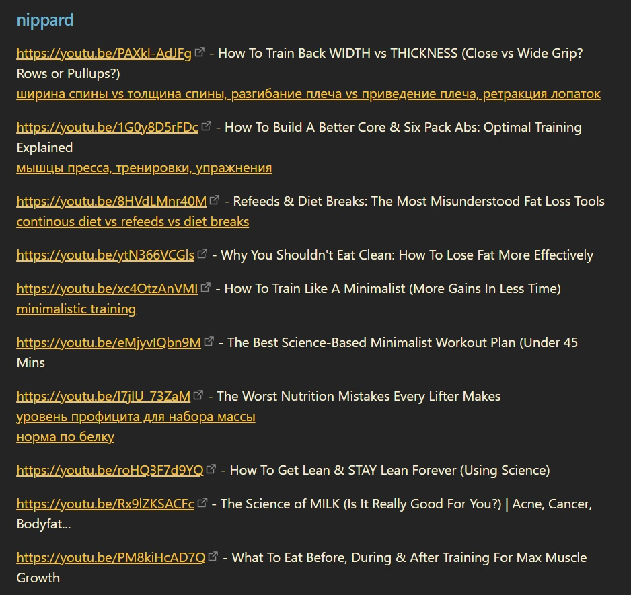631x595 pixels.
Task: Open the youtu.be/PM8kiHcAD7Q link
Action: tap(111, 558)
